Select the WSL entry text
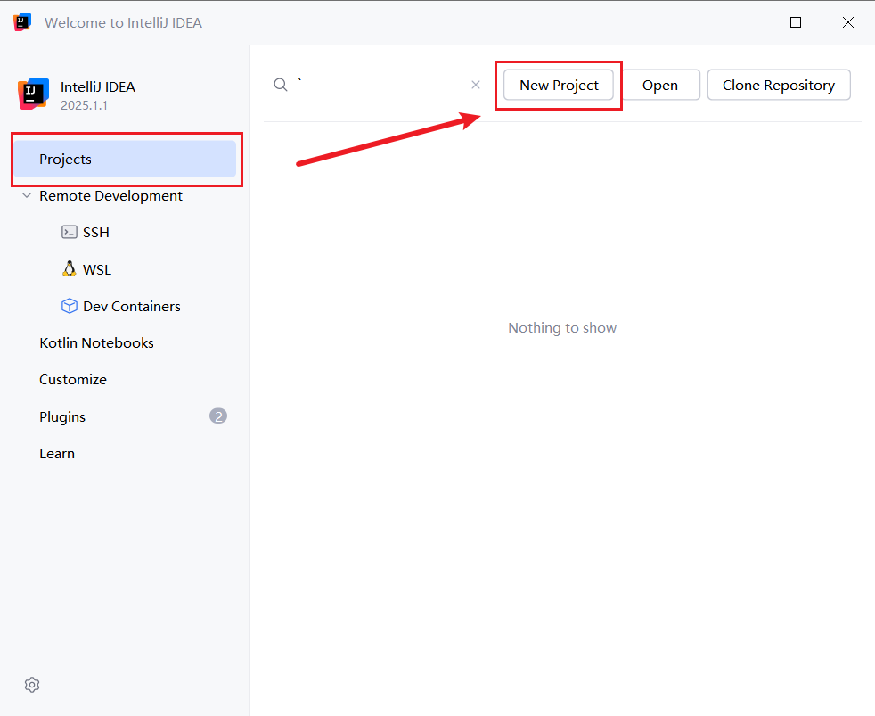 coord(97,270)
